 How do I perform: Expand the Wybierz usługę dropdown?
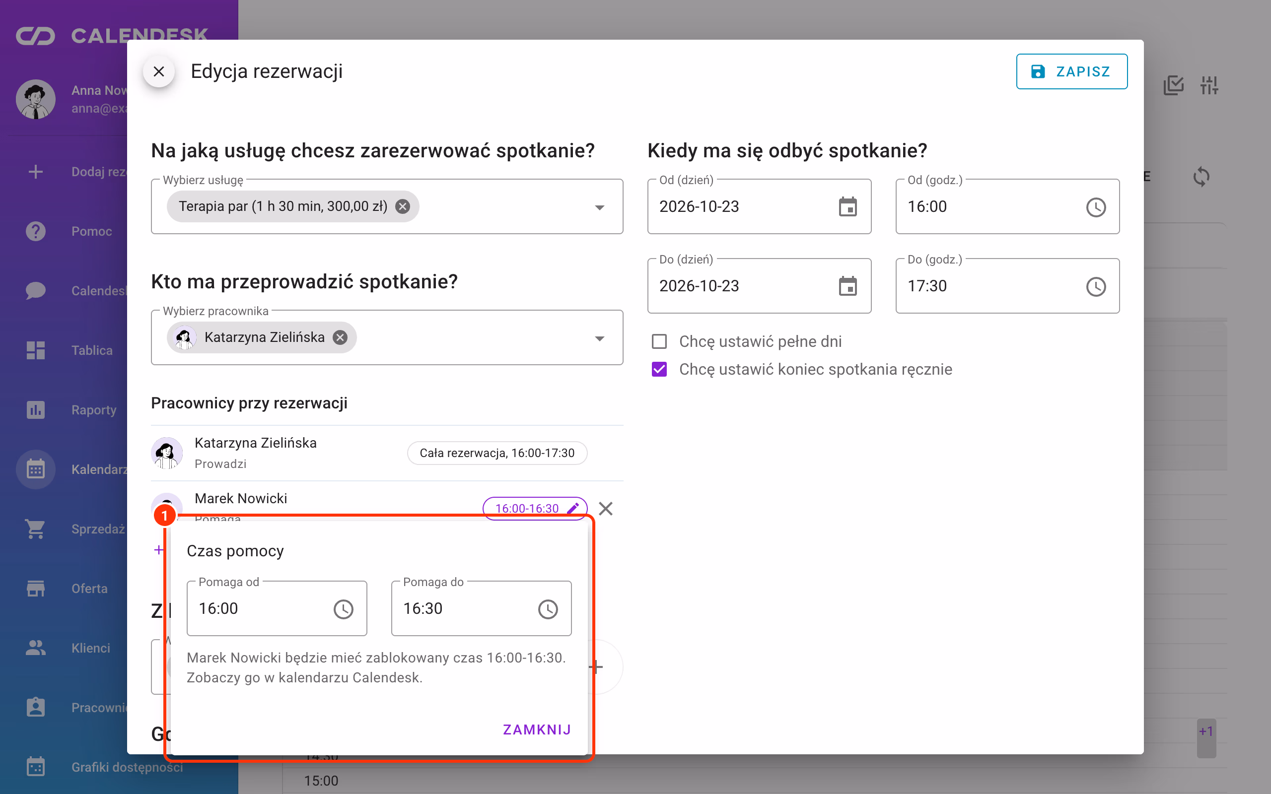[x=599, y=207]
